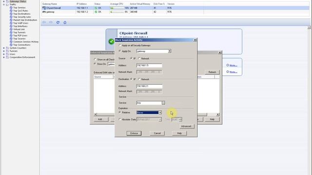Screen dimensions: 312x175
Task: Expand the Users folder
Action: (4, 54)
